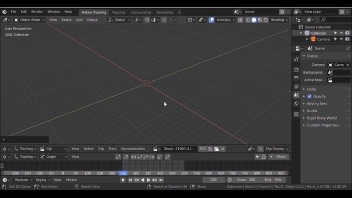Open the viewport Object menu
Image resolution: width=352 pixels, height=198 pixels.
pos(92,20)
